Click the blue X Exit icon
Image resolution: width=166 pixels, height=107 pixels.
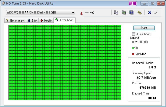149,13
